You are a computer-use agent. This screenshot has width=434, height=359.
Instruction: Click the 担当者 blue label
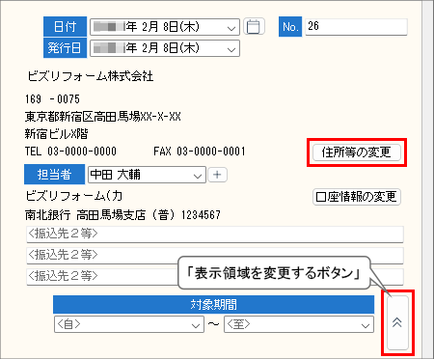pos(54,175)
